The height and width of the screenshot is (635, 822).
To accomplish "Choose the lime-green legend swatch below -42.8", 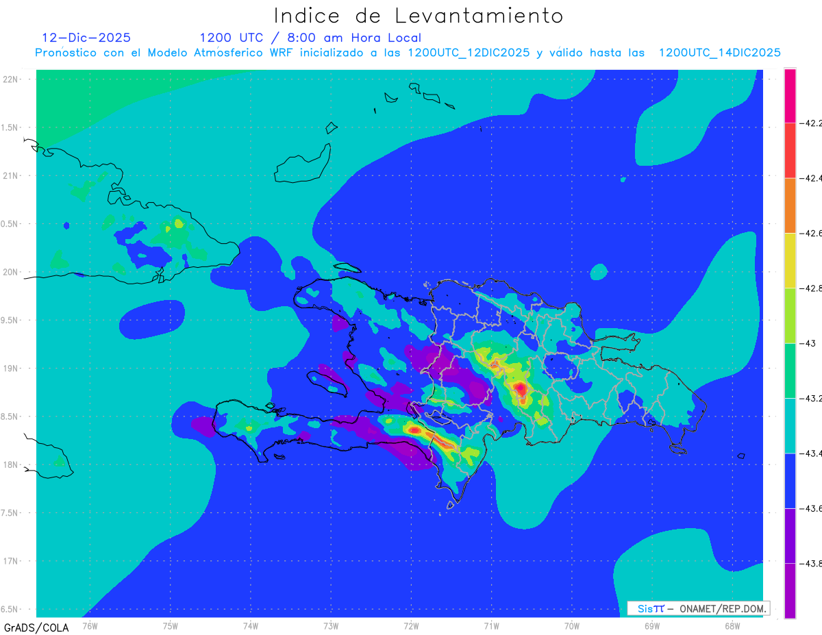I will 790,315.
